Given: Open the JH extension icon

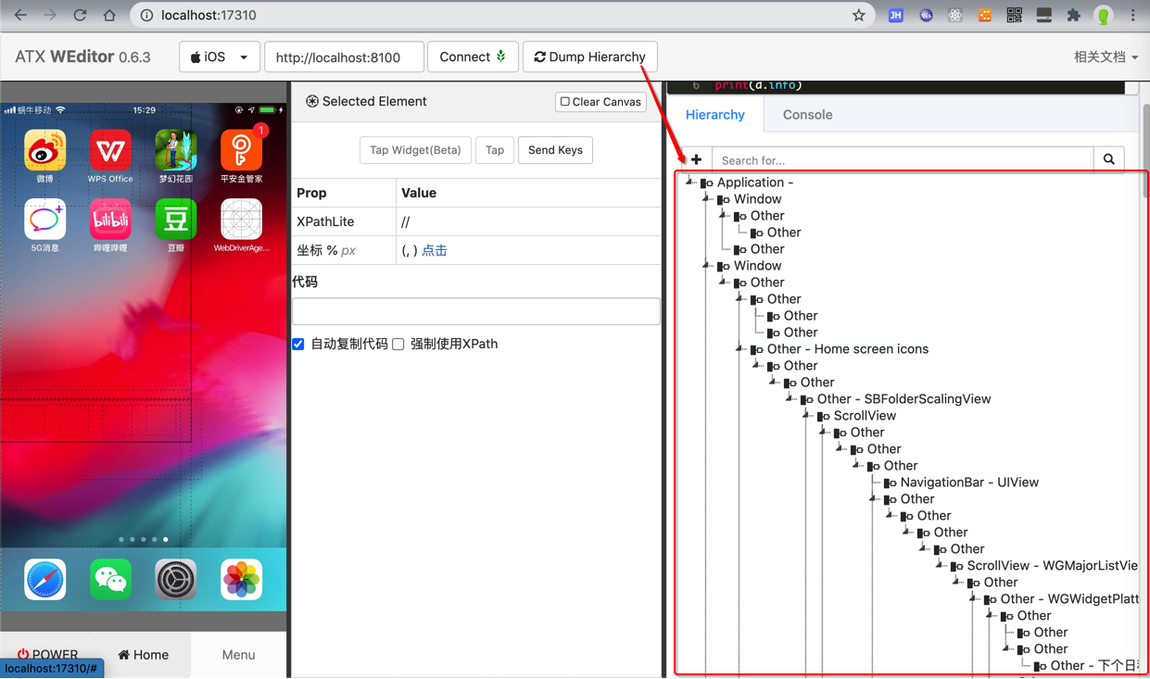Looking at the screenshot, I should coord(895,15).
